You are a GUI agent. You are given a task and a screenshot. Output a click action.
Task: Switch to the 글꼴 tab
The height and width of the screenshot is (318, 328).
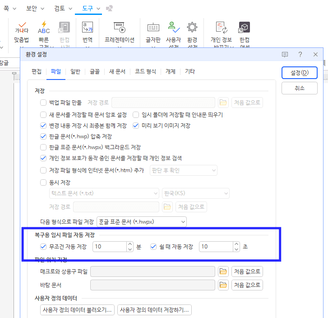tap(95, 72)
